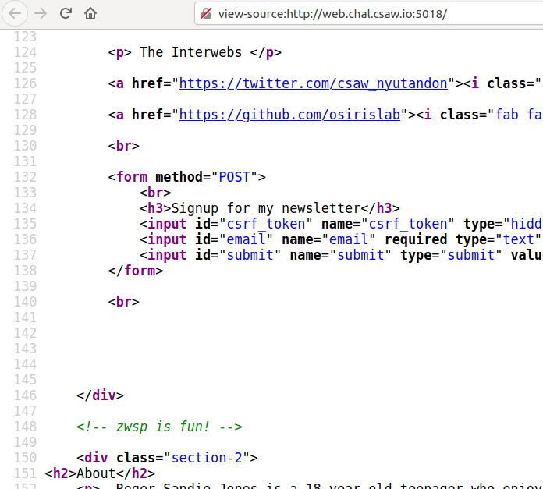Image resolution: width=543 pixels, height=489 pixels.
Task: Open the github.com/osirislab link
Action: [290, 115]
